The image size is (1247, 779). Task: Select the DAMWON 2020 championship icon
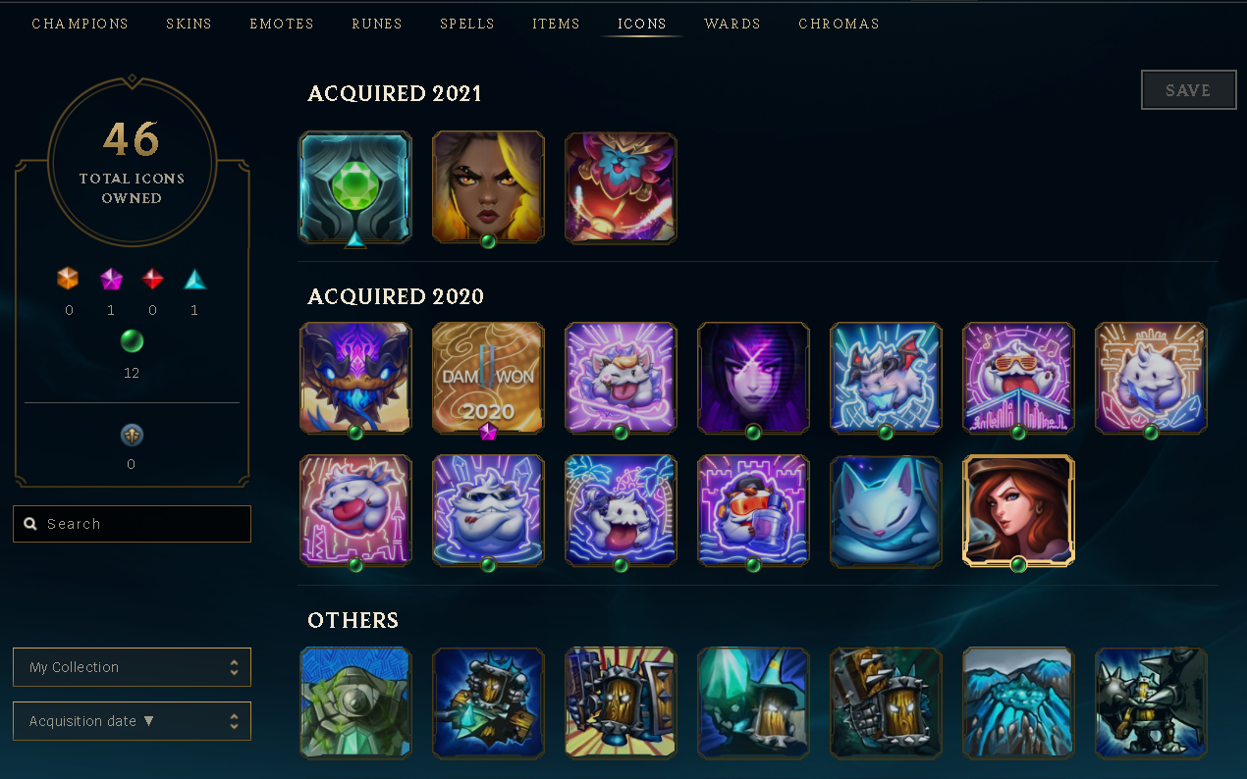(488, 378)
